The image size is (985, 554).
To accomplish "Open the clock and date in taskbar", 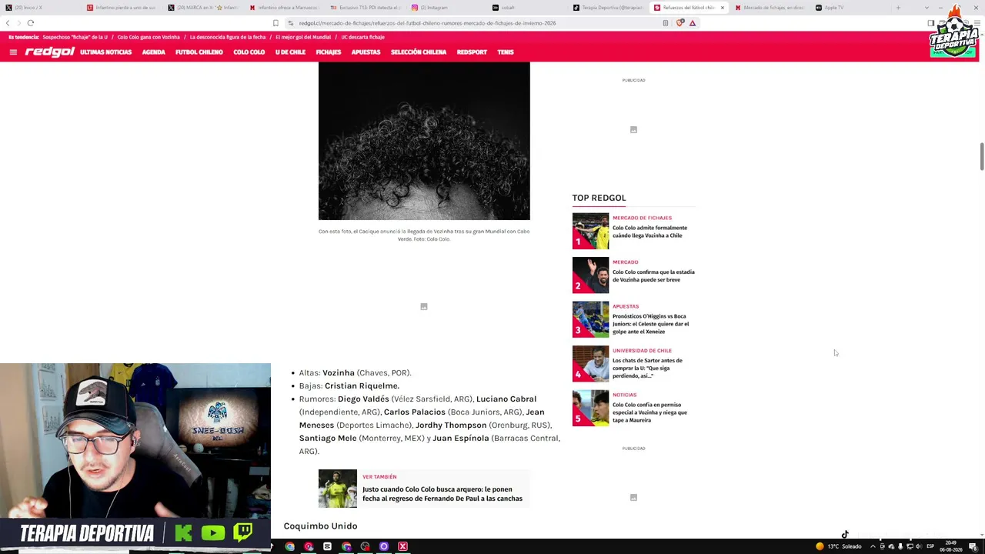I will point(951,546).
